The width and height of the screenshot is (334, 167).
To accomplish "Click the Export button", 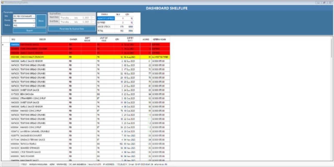I will 29,31.
